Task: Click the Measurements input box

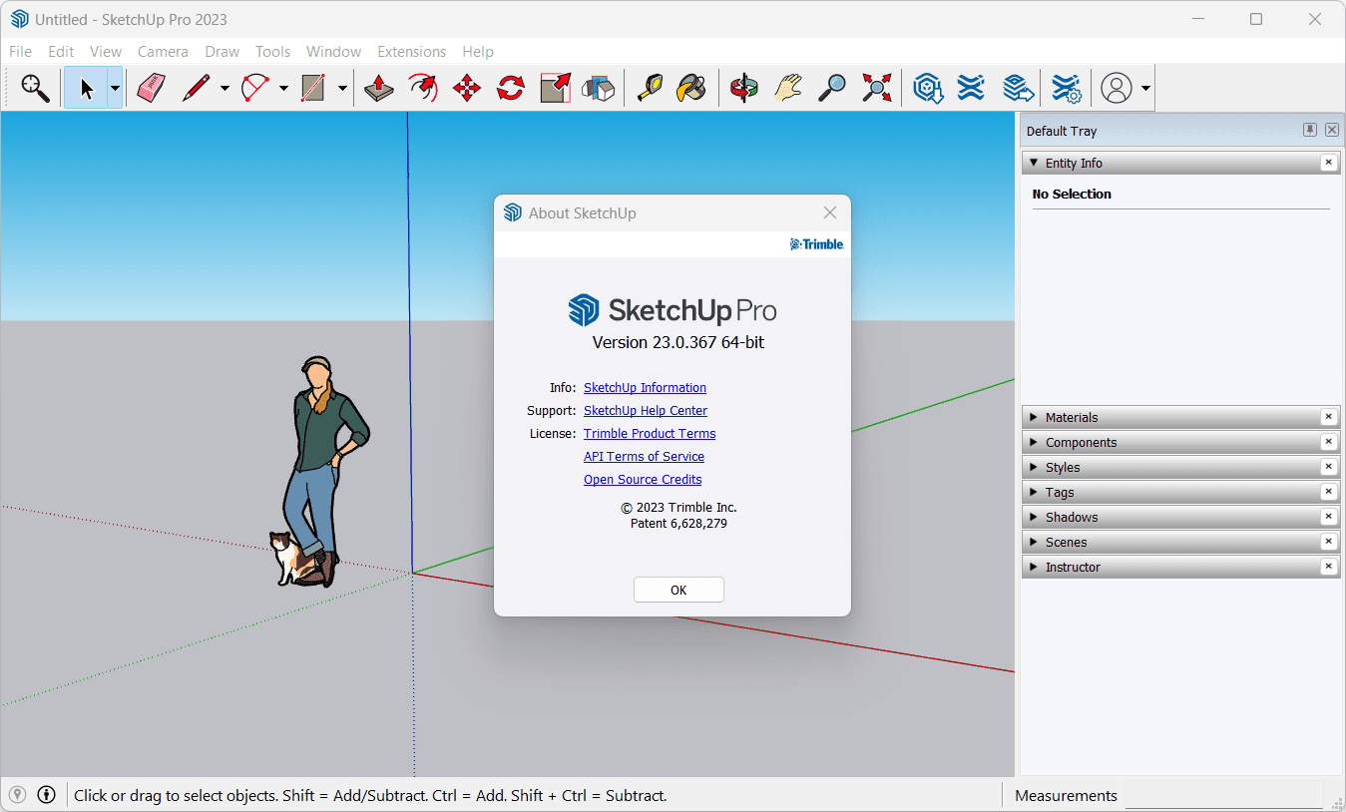Action: [x=1223, y=795]
